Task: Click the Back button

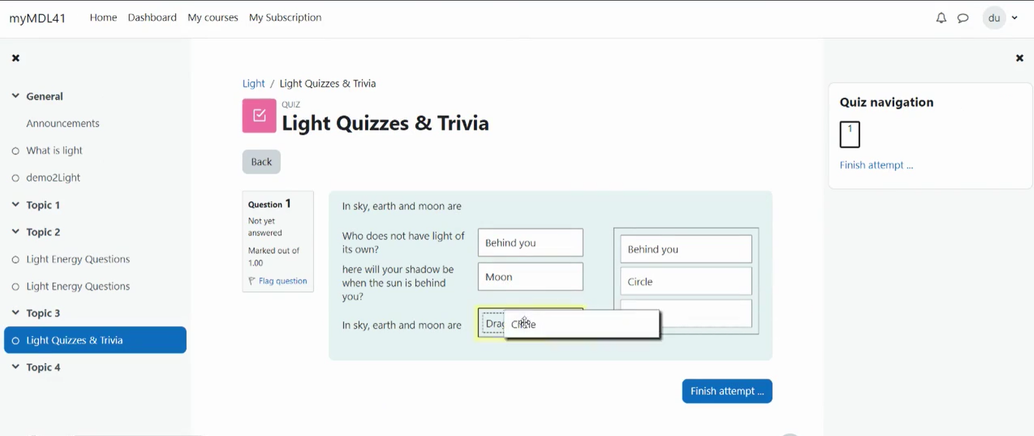Action: (x=261, y=161)
